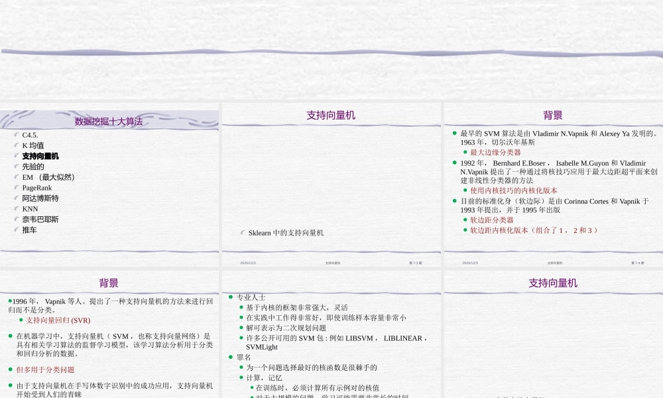Viewport: 663px width, 398px height.
Task: Click the bullet 解可表示为二次规划问题
Action: pos(286,328)
